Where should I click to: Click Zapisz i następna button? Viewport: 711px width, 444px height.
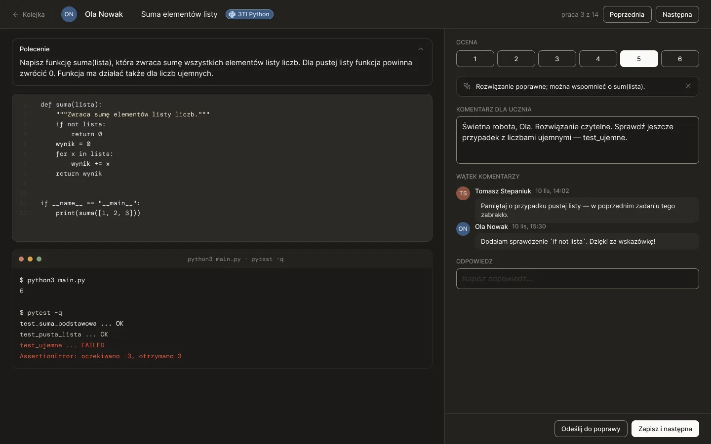pyautogui.click(x=665, y=429)
